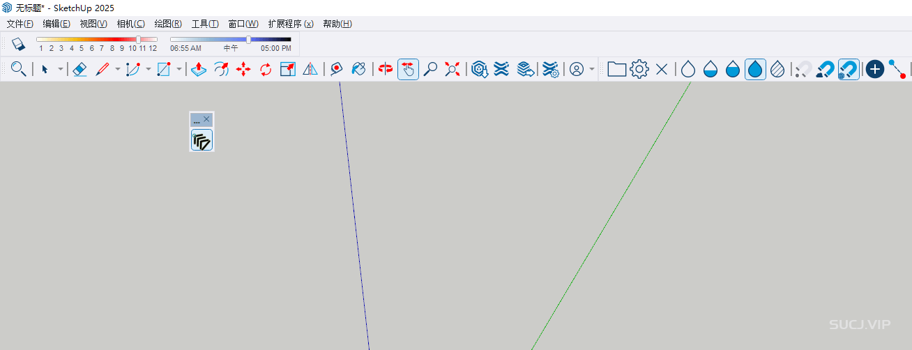912x350 pixels.
Task: Open the 编辑(E) menu
Action: 56,24
